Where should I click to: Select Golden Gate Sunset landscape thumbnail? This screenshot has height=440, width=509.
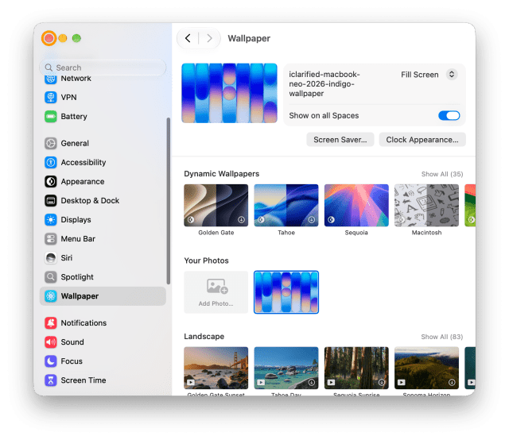[x=216, y=368]
